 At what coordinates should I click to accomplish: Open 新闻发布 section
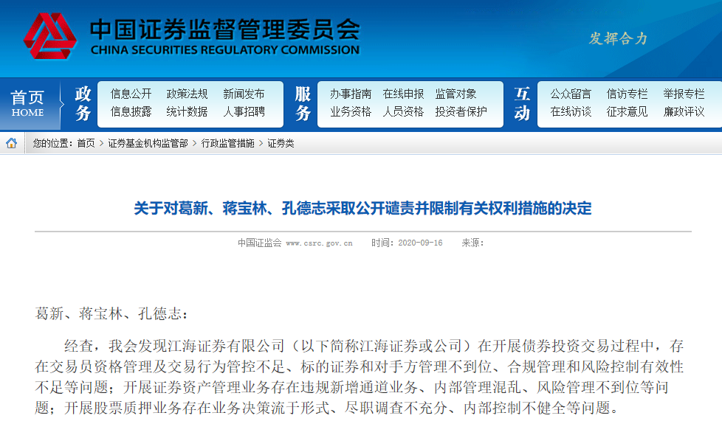point(244,94)
